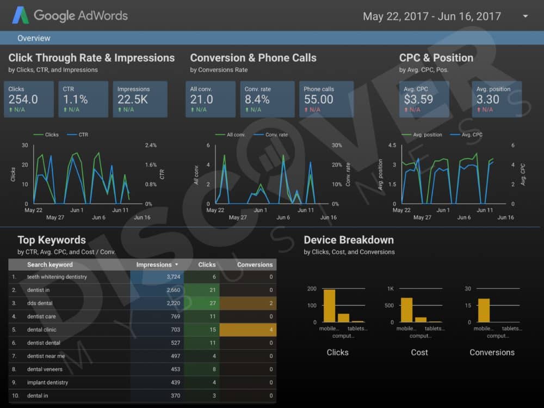The width and height of the screenshot is (544, 408).
Task: Click the conversions value 2 for dds dental
Action: pos(248,303)
